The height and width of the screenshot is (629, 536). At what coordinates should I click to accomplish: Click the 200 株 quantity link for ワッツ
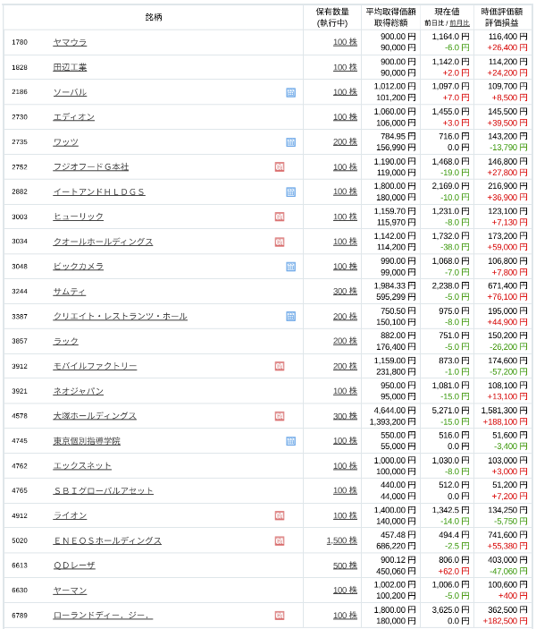(x=345, y=142)
